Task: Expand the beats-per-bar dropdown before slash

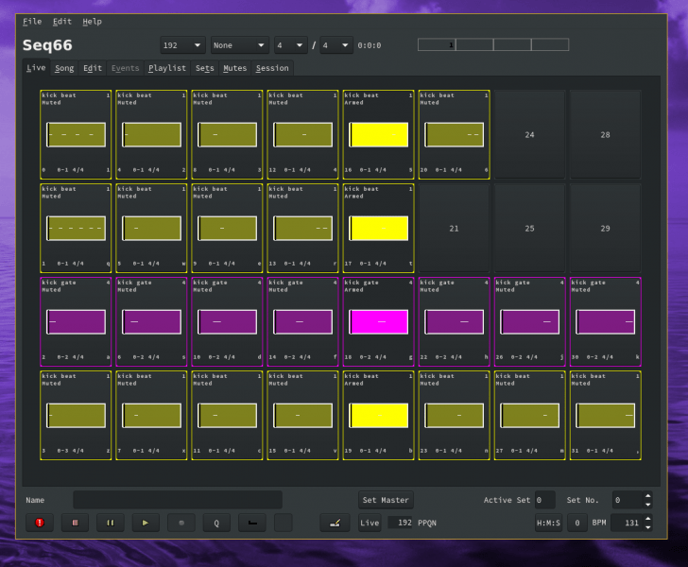Action: coord(290,45)
